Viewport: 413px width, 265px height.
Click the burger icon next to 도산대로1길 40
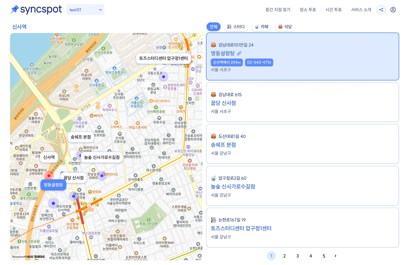pos(213,136)
